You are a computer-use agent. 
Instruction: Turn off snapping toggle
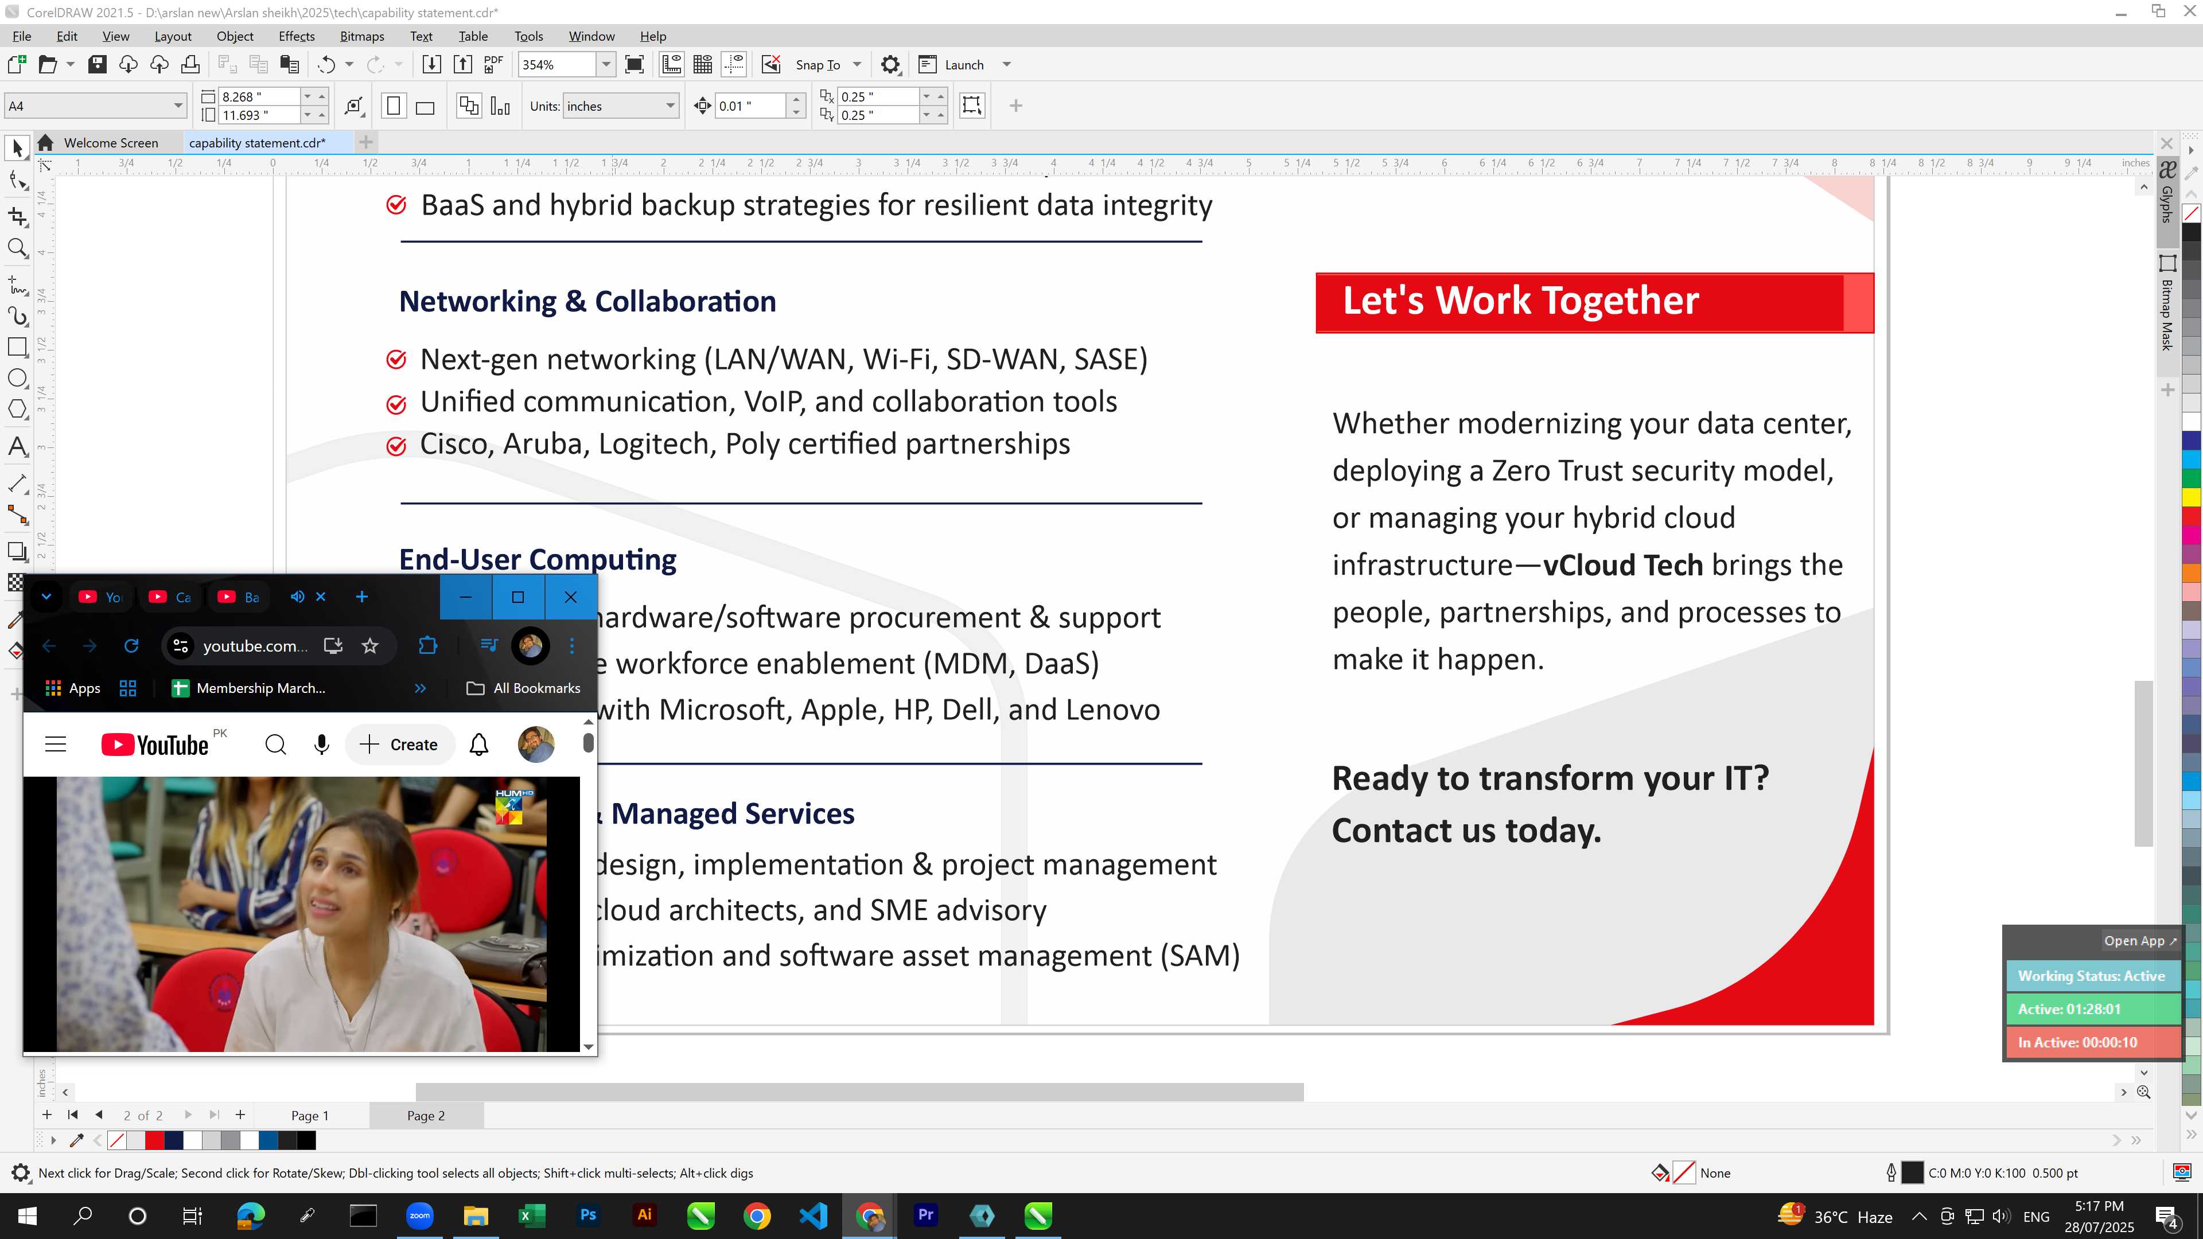[772, 65]
